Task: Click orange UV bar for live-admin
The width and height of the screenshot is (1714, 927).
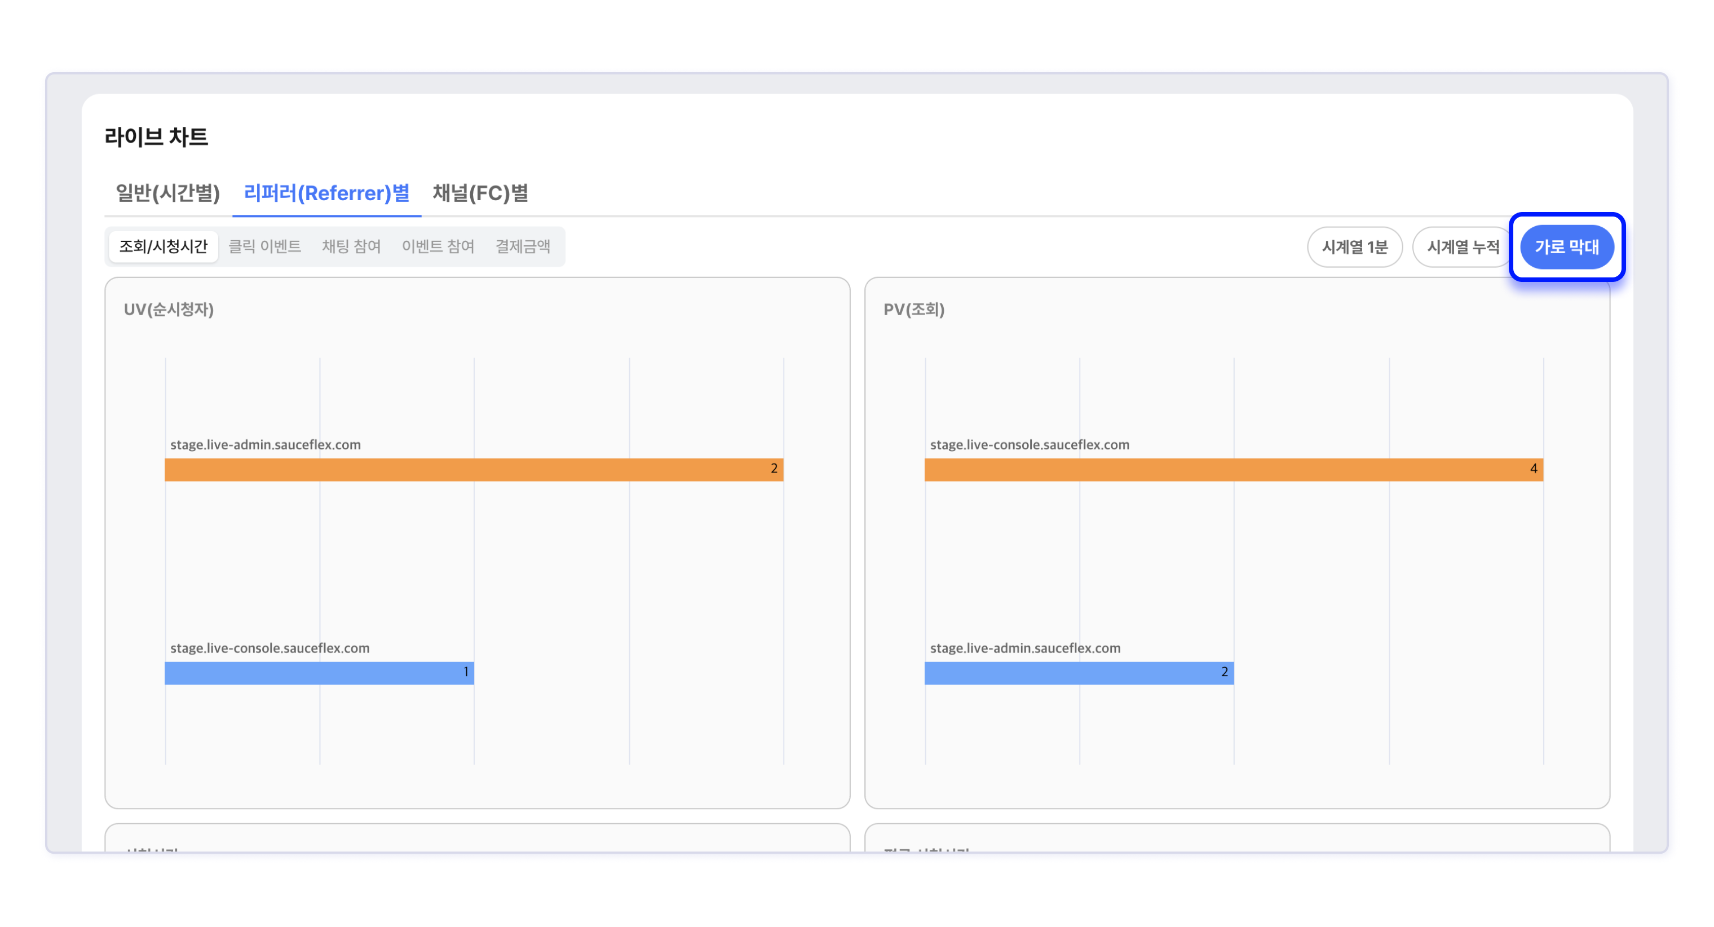Action: pos(474,470)
